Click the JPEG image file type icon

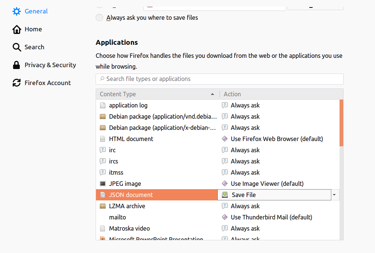coord(103,184)
